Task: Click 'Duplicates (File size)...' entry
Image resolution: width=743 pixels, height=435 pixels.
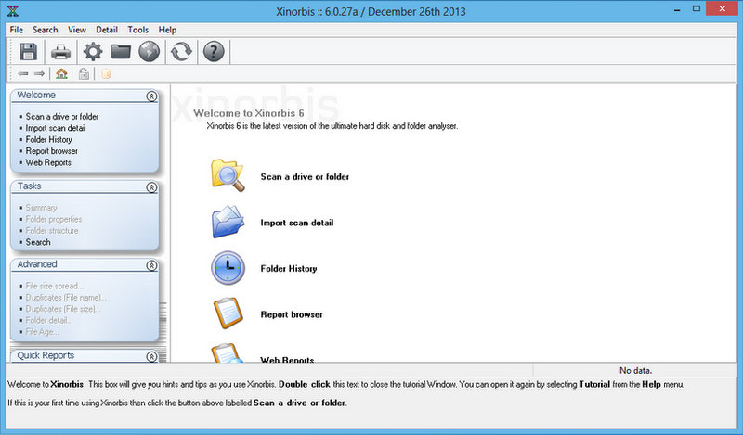Action: 63,309
